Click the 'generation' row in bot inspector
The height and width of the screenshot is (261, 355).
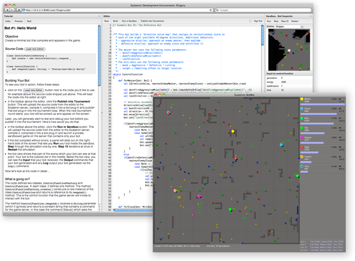point(289,78)
